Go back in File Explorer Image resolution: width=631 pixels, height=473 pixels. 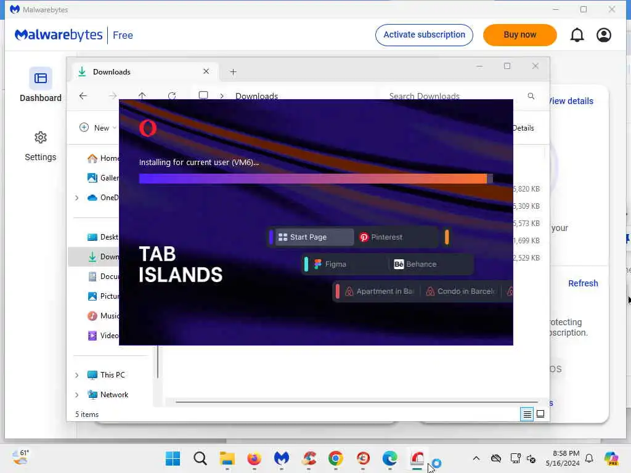click(x=83, y=95)
